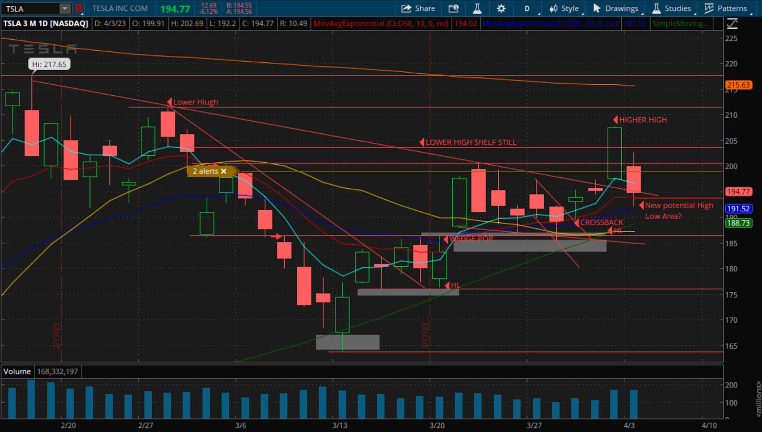Open the D aggregation period dropdown
The height and width of the screenshot is (432, 762).
click(527, 8)
